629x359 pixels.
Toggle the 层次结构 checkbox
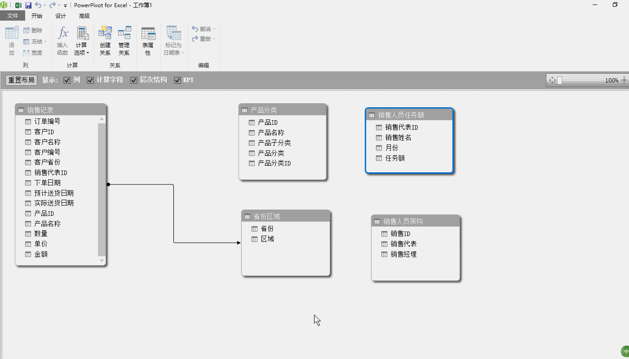(x=134, y=80)
